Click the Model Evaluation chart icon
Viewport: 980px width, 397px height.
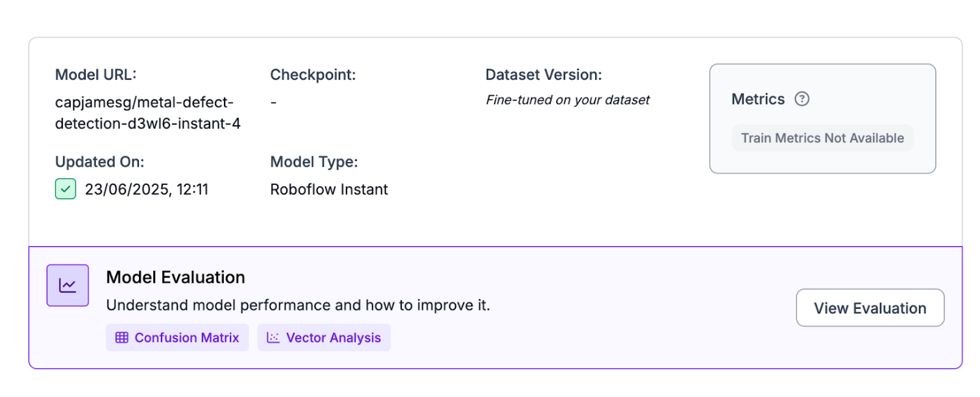point(67,285)
